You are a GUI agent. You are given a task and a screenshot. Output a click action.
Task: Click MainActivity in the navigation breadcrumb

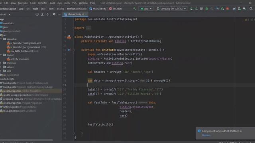point(98,9)
